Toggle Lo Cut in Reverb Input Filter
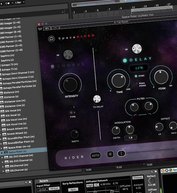This screenshot has width=177, height=193. pyautogui.click(x=42, y=189)
